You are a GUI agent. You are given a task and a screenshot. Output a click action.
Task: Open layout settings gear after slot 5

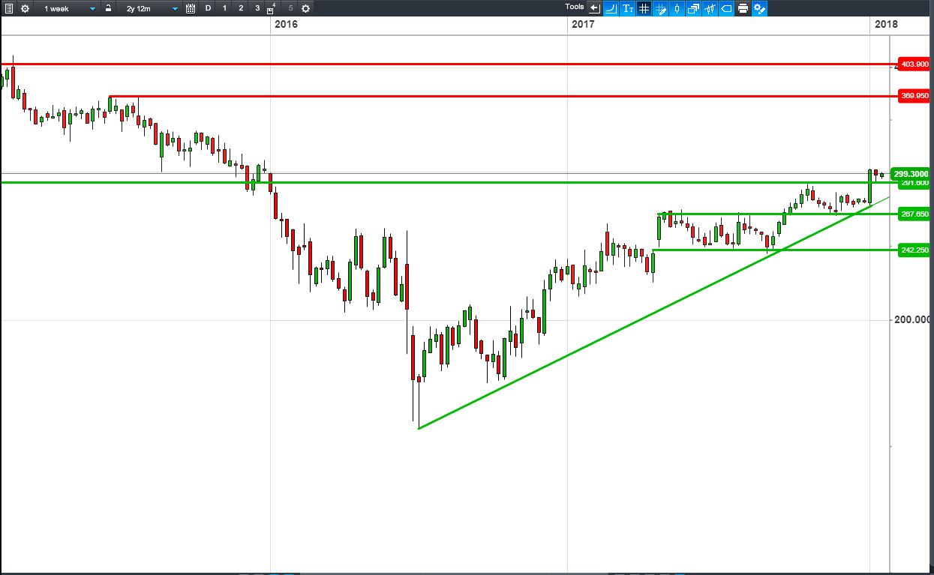pyautogui.click(x=305, y=8)
